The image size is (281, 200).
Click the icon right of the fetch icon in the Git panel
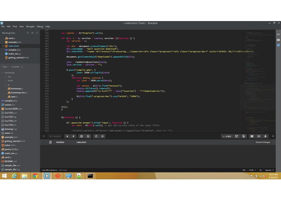pos(244,136)
